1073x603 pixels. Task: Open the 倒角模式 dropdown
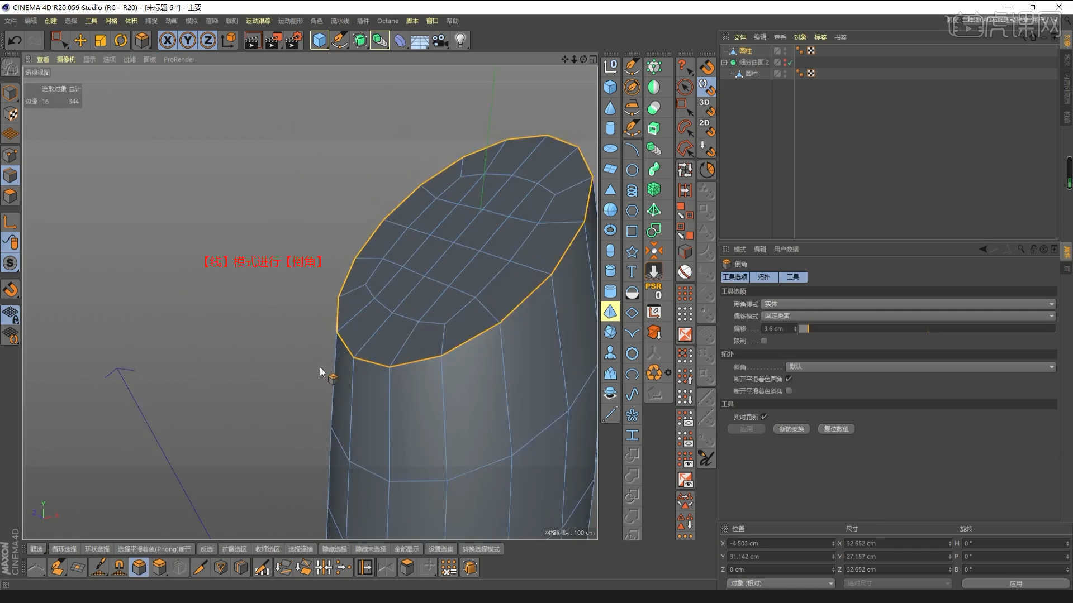click(x=909, y=304)
